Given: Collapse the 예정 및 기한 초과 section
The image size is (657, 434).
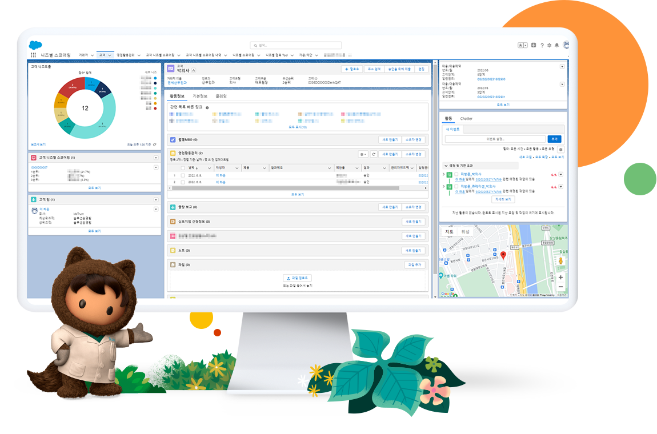Looking at the screenshot, I should click(x=446, y=166).
